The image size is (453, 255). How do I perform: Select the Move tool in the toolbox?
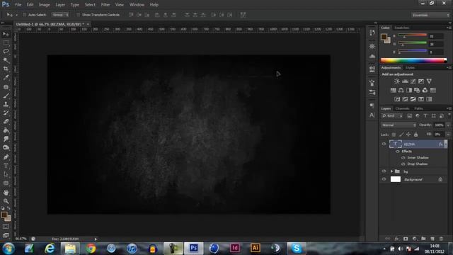pos(6,34)
